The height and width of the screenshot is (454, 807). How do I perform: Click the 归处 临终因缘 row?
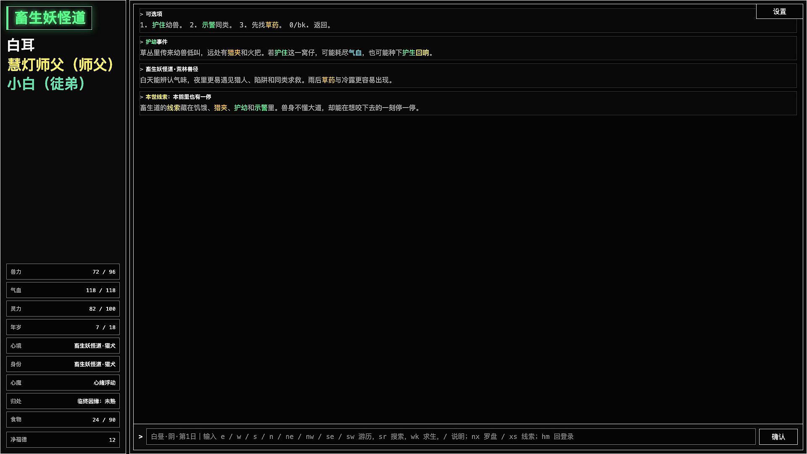(x=63, y=401)
